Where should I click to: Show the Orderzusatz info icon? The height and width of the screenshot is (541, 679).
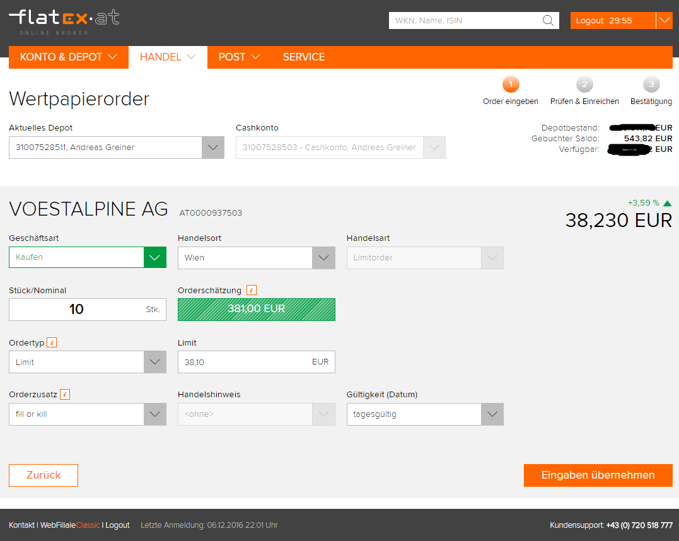pyautogui.click(x=65, y=395)
